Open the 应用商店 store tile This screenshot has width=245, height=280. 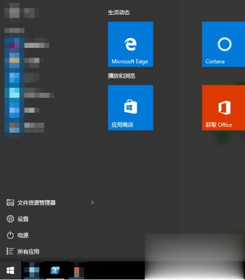click(130, 107)
